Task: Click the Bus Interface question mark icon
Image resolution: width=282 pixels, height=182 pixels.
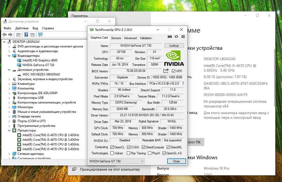Action: 183,84
